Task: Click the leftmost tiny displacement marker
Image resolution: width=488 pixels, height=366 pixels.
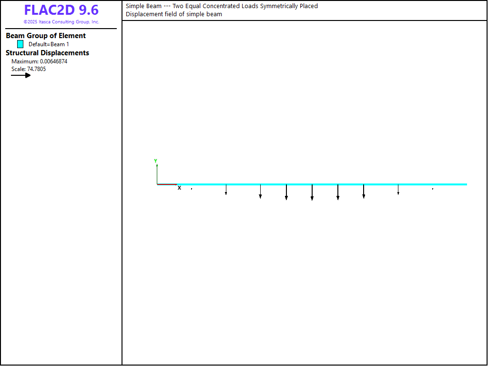Action: (x=192, y=189)
